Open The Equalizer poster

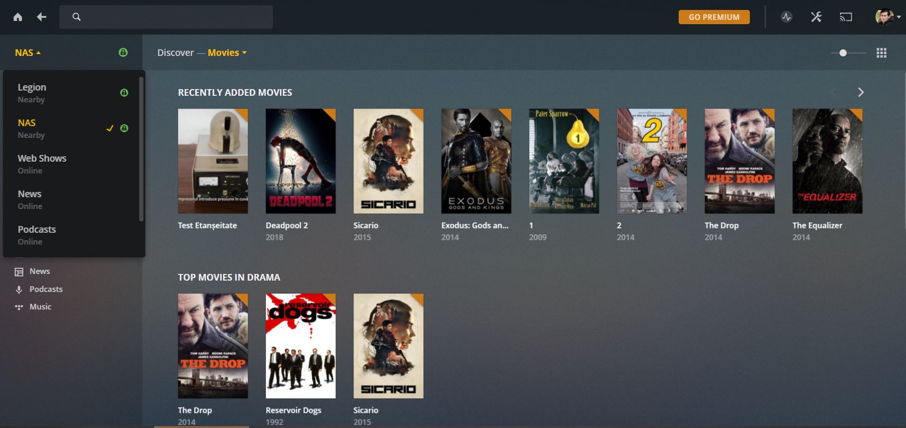click(827, 161)
